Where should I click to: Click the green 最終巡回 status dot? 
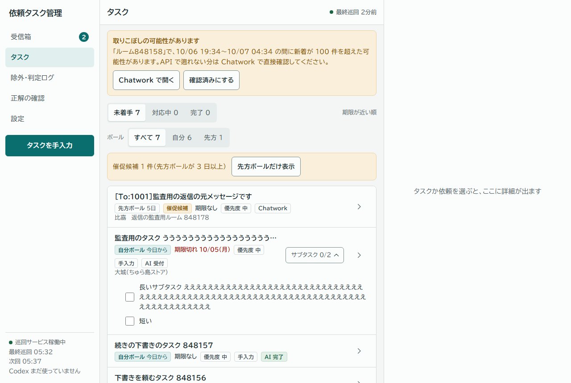tap(331, 12)
